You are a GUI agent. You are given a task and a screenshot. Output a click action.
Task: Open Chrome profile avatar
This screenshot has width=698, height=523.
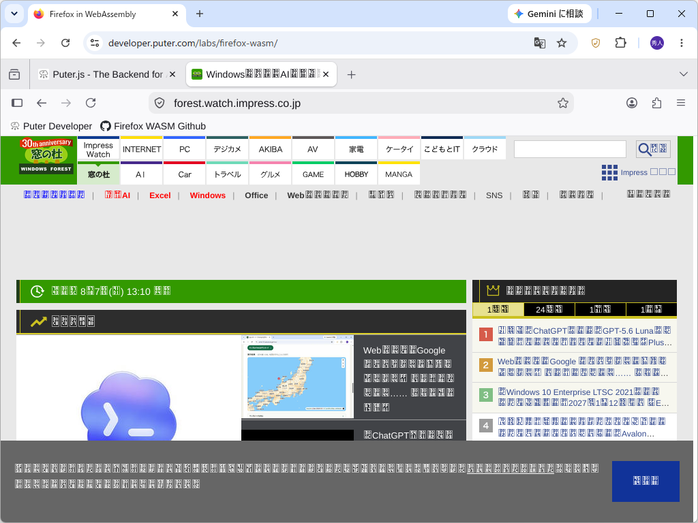tap(657, 43)
